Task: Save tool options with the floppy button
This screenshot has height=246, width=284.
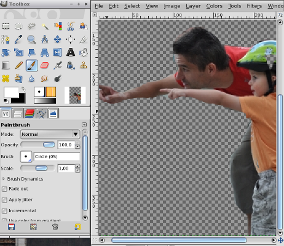Action: (x=11, y=227)
